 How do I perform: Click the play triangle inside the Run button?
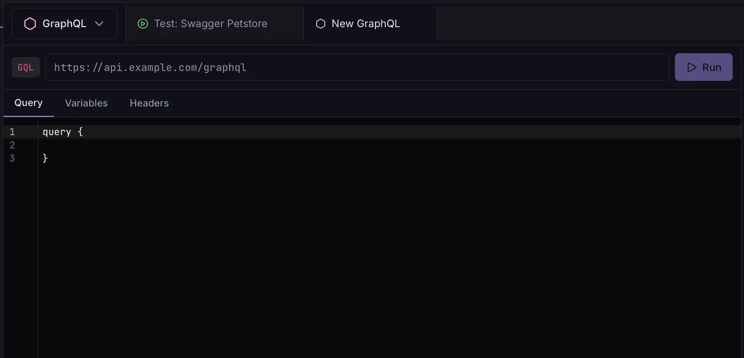pyautogui.click(x=692, y=67)
